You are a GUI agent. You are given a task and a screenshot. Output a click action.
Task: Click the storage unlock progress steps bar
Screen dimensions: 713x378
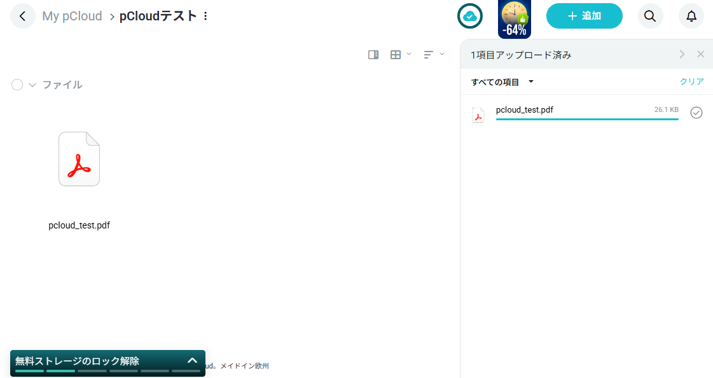tap(107, 371)
